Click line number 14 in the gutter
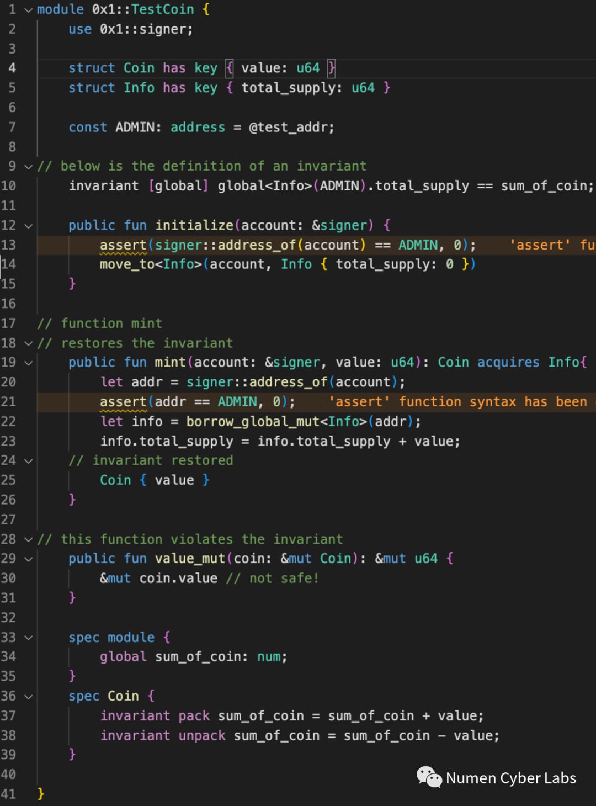Screen dimensions: 596x806 (x=9, y=264)
